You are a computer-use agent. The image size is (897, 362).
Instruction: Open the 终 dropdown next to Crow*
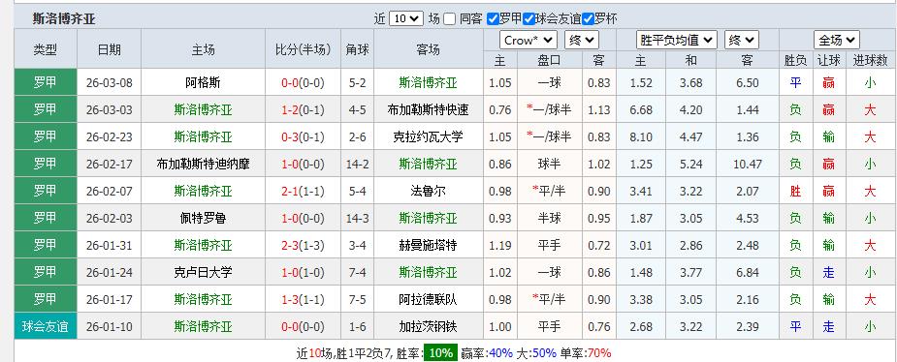coord(581,41)
